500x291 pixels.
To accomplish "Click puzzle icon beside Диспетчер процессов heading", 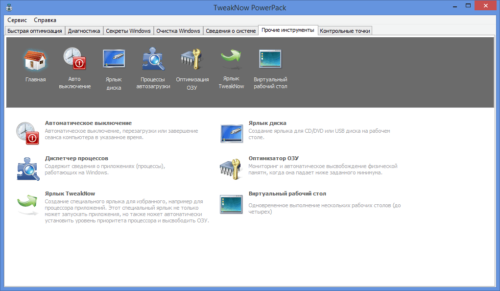I will (28, 169).
